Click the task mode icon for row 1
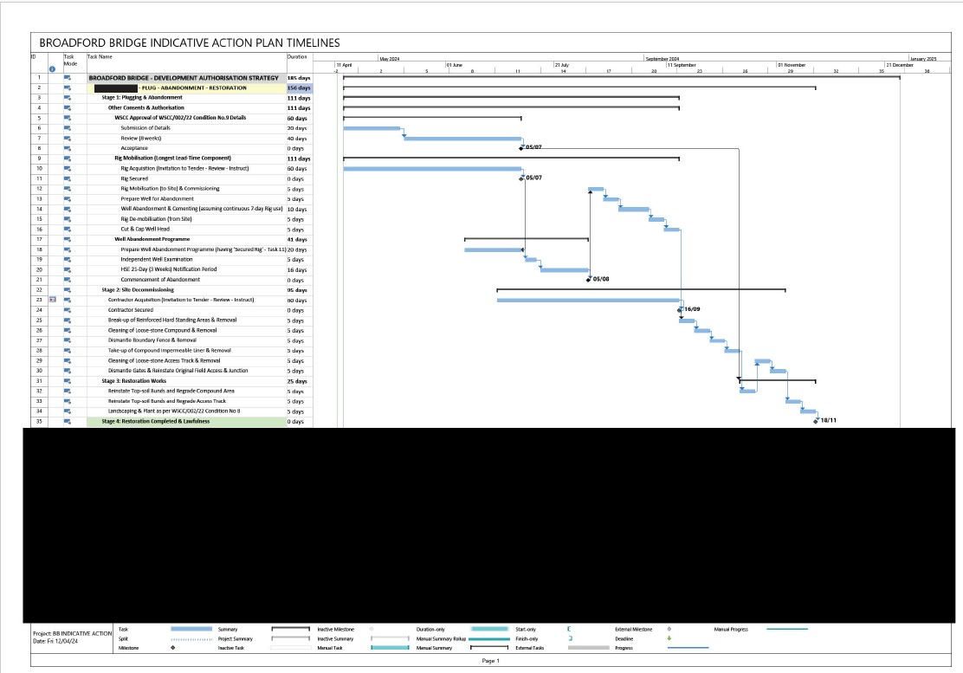 point(68,78)
